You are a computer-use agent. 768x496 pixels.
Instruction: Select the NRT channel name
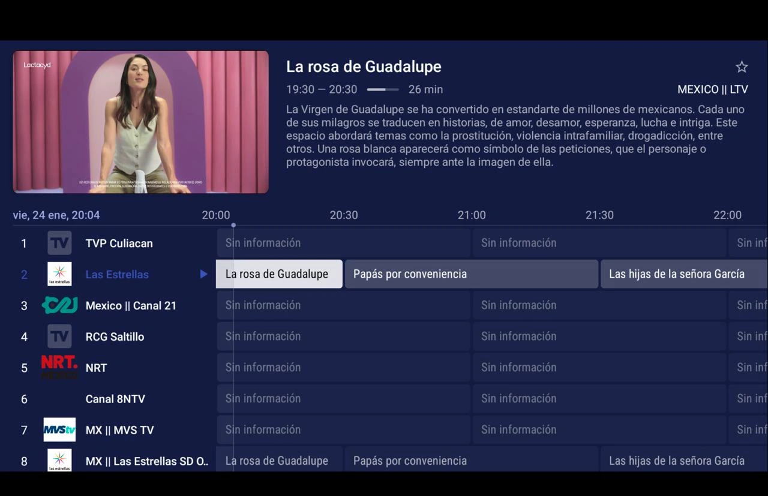point(96,368)
